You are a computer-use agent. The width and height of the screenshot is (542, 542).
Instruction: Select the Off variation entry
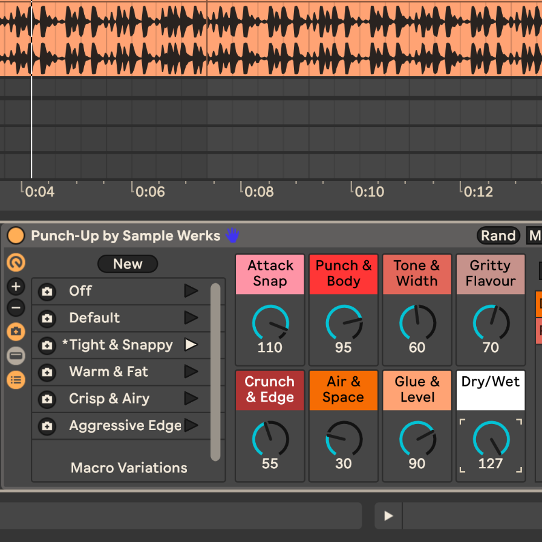80,291
